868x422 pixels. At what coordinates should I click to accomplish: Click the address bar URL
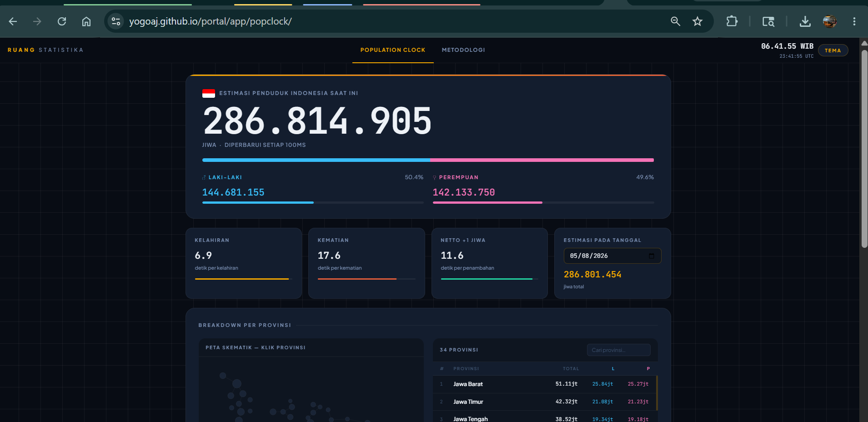coord(210,21)
